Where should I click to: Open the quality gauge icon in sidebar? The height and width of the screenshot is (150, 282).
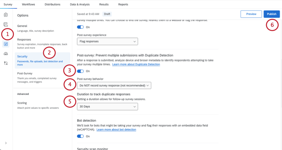click(6, 54)
